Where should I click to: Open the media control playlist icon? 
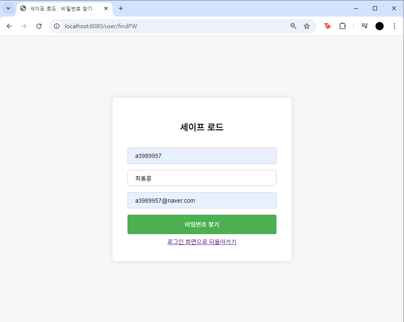click(365, 26)
